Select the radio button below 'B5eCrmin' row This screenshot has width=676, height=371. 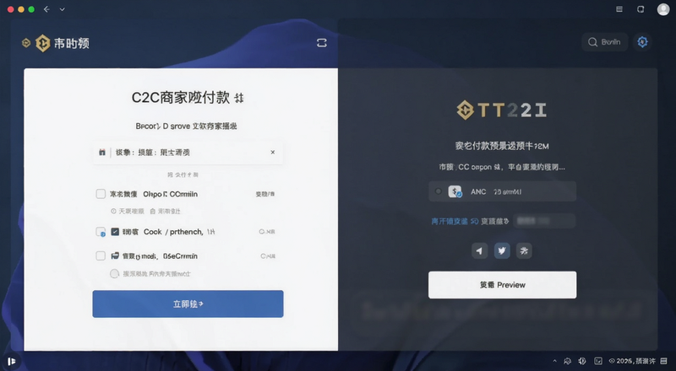click(114, 274)
